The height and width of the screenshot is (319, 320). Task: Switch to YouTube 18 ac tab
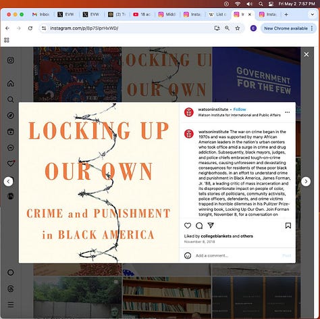[142, 14]
